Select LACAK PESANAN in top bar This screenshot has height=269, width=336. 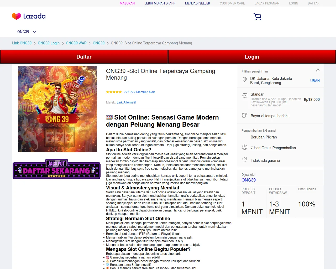pos(267,3)
